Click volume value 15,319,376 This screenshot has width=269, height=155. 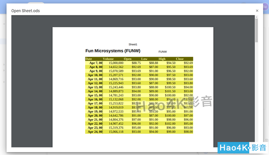pos(116,128)
